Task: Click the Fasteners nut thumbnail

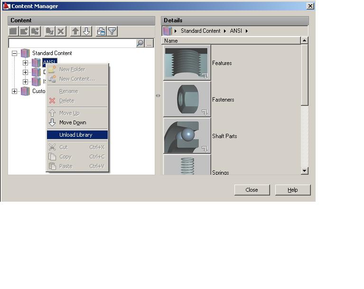Action: tap(187, 99)
